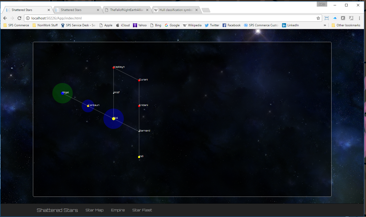
Task: Switch to Hull classification symbol tab
Action: point(176,10)
